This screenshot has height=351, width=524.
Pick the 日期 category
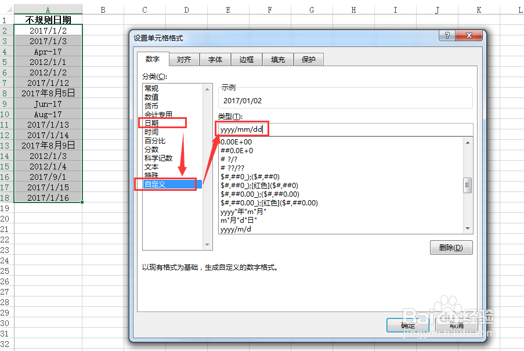click(151, 123)
